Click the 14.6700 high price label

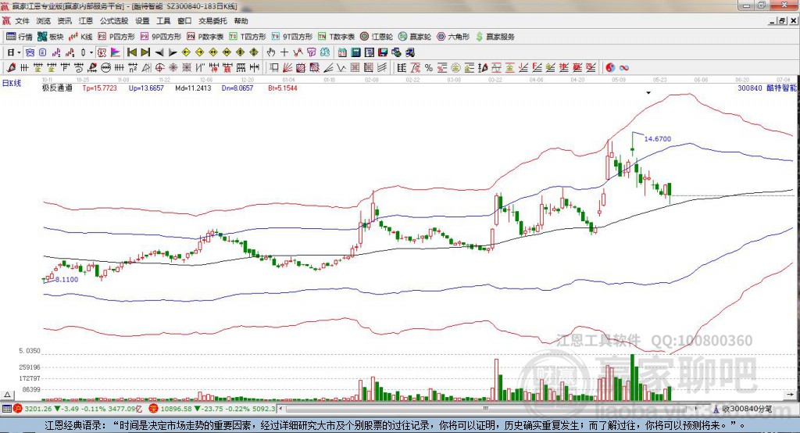click(x=658, y=139)
